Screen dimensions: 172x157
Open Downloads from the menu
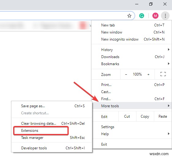click(x=132, y=57)
